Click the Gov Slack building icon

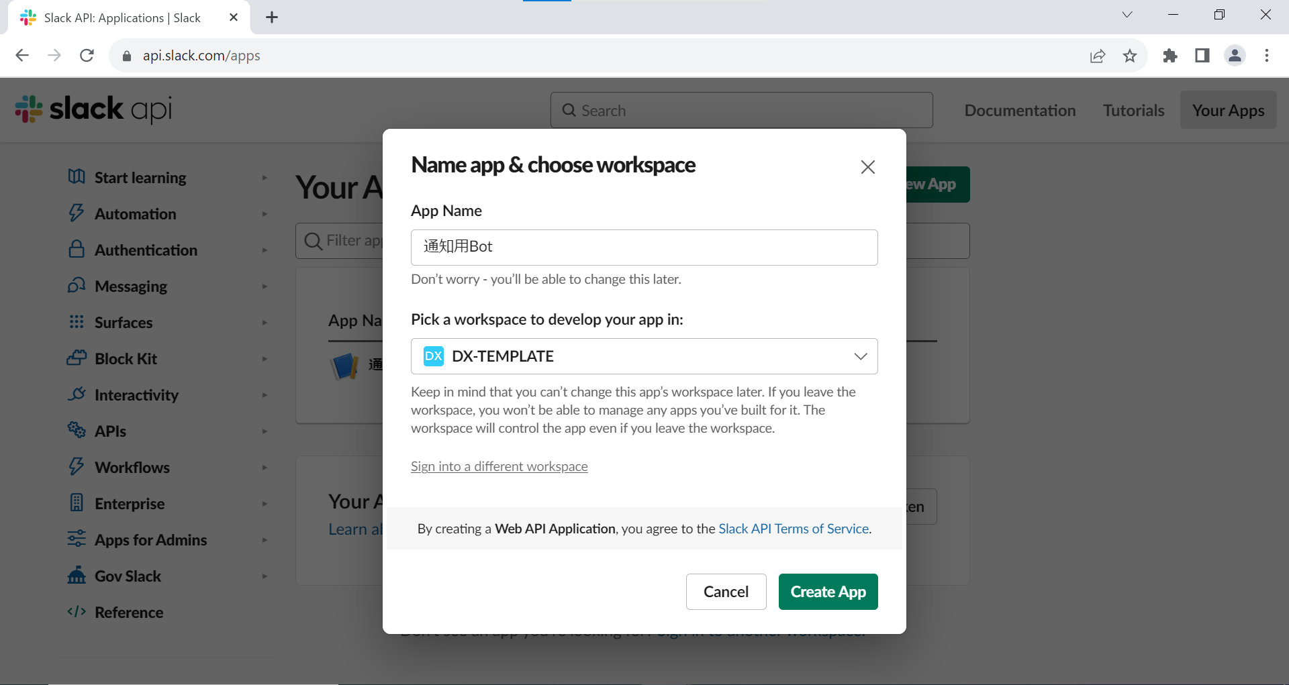click(77, 576)
